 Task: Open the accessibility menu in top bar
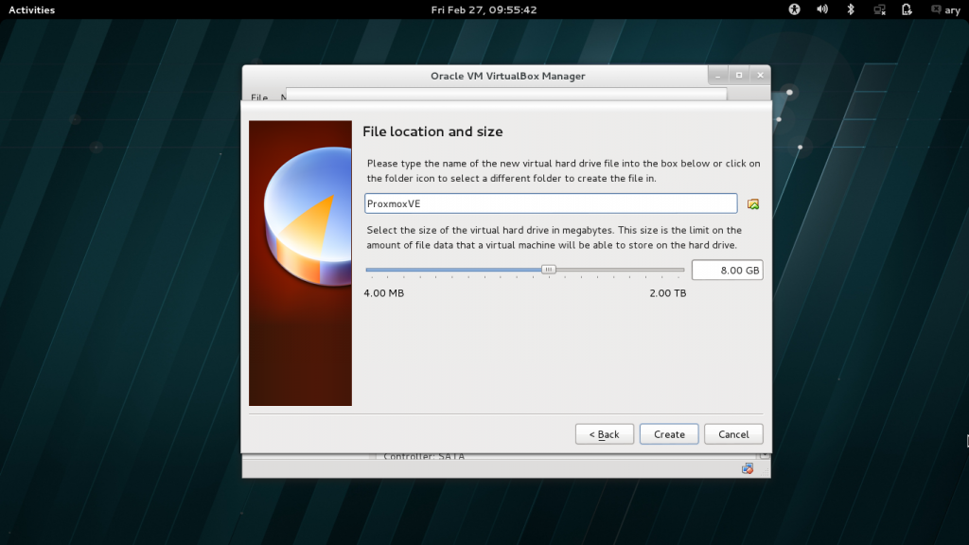794,9
